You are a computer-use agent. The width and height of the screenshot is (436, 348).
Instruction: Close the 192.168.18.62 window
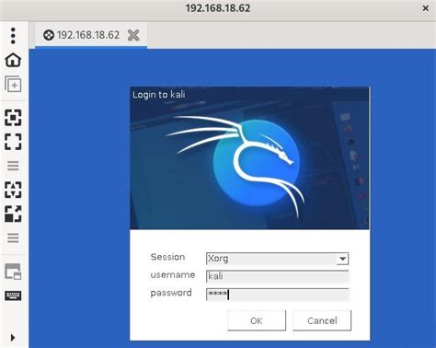pos(426,8)
